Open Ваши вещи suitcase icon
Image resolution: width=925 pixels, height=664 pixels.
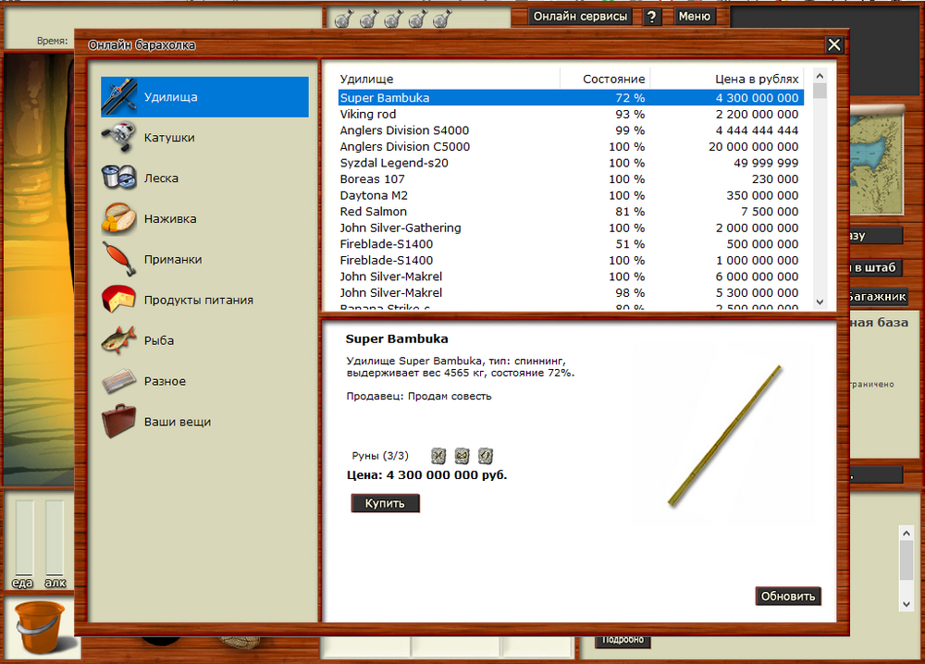click(119, 422)
